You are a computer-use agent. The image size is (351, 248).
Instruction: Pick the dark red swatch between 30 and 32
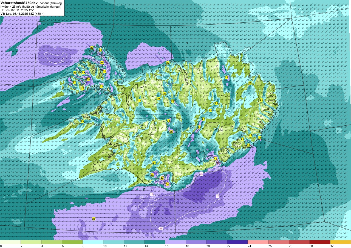[320, 242]
